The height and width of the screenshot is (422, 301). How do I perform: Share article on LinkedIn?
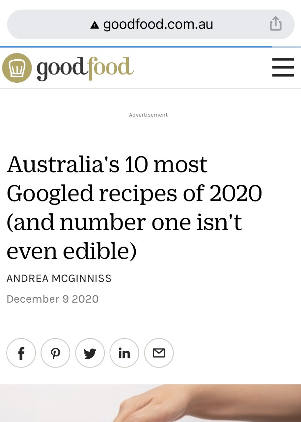124,353
